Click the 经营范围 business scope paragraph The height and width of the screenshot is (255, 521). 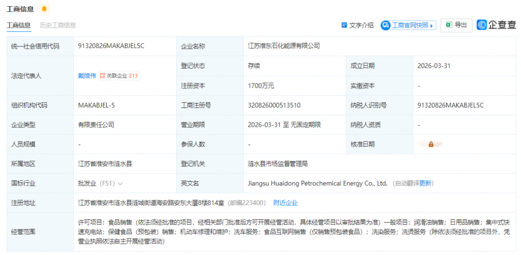click(x=295, y=232)
